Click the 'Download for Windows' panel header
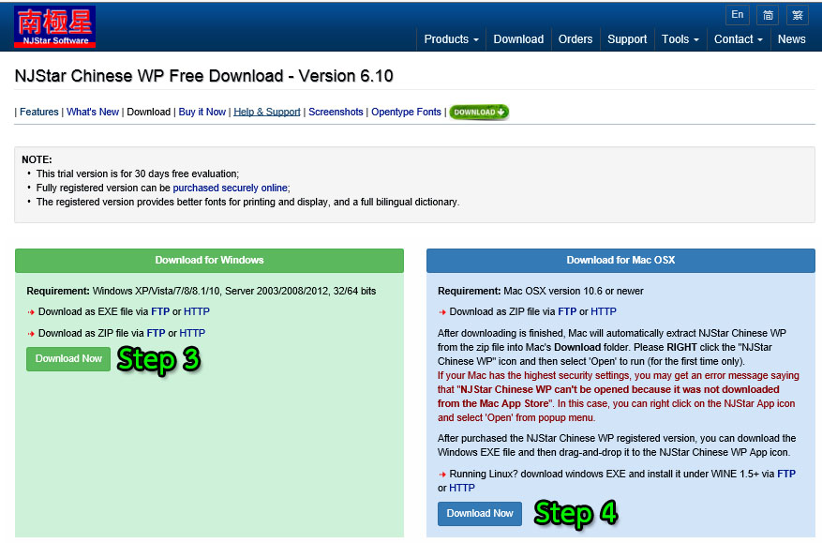Viewport: 822px width, 543px height. 209,260
